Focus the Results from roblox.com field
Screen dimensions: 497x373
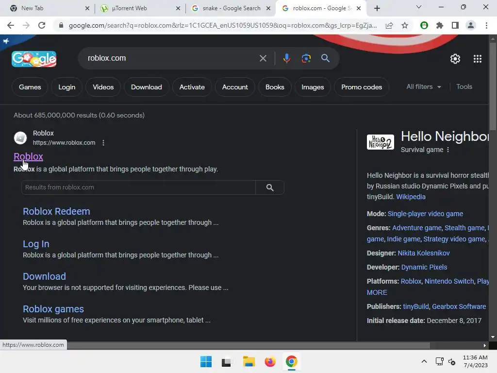138,187
